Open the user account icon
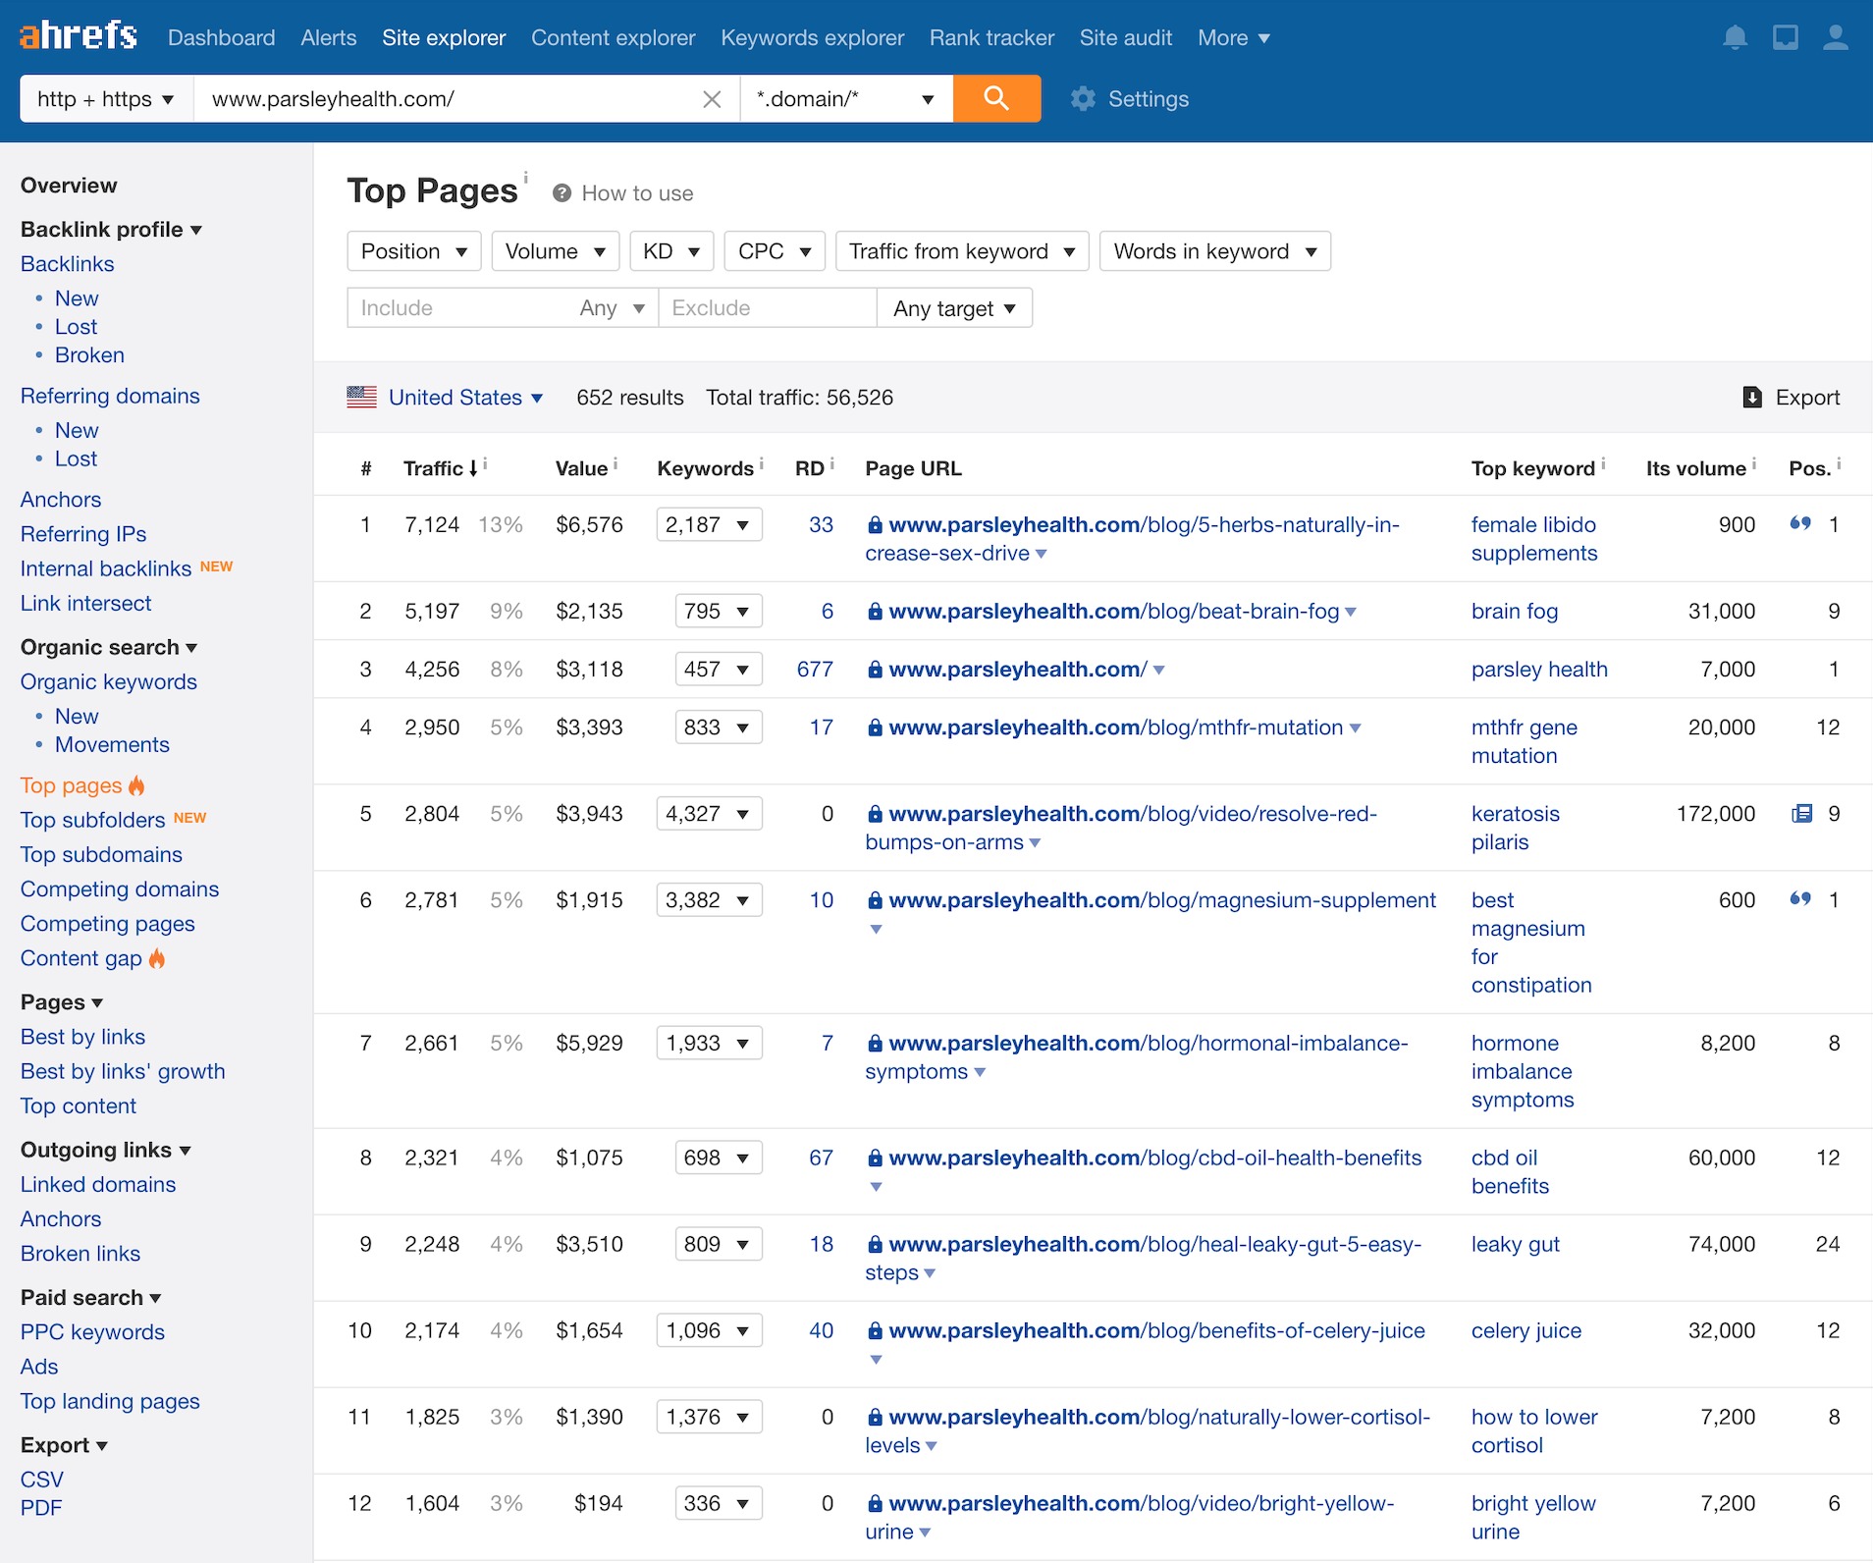1873x1563 pixels. pos(1835,37)
